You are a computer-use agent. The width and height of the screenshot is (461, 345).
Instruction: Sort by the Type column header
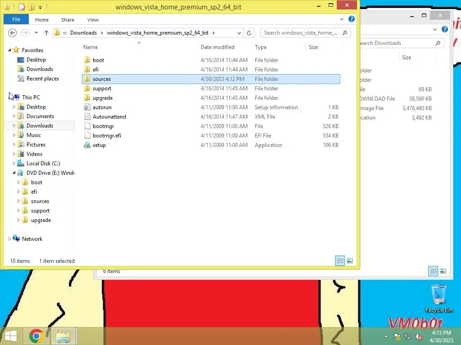(x=261, y=47)
